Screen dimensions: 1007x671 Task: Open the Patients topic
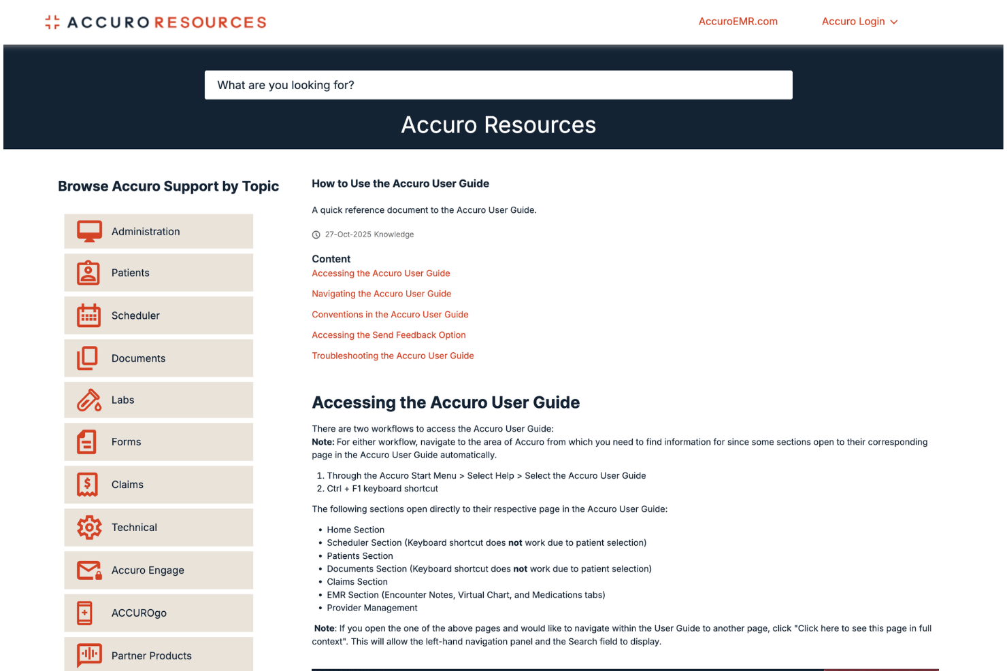tap(159, 273)
